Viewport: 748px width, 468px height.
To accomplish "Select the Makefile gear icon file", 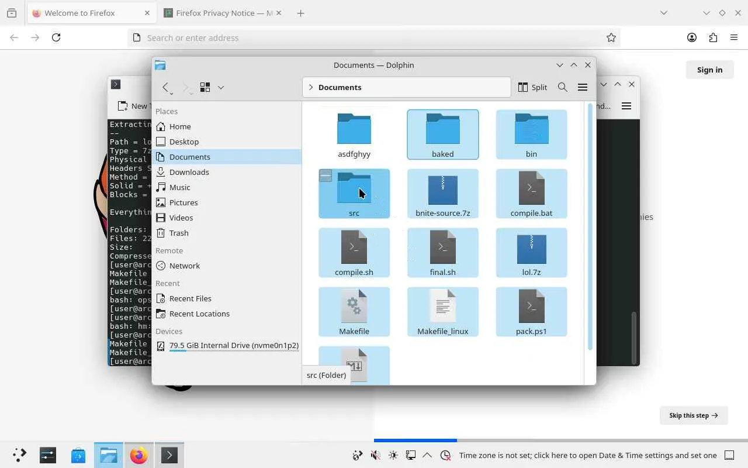I will [x=354, y=311].
